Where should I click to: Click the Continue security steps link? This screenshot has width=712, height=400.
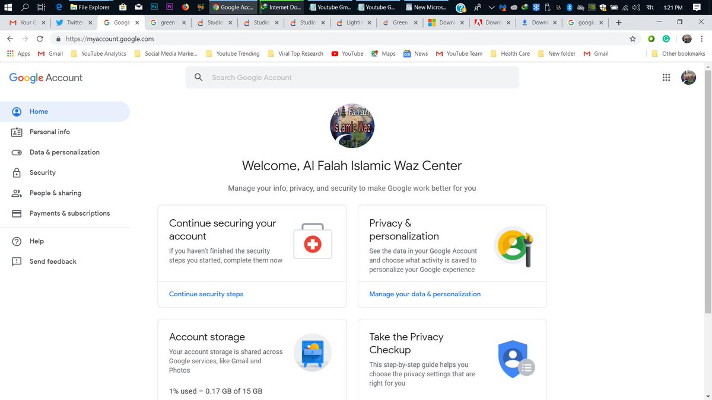pyautogui.click(x=206, y=294)
